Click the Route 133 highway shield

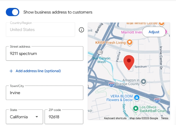coord(100,52)
